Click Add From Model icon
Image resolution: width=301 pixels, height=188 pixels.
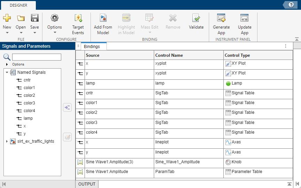(103, 18)
